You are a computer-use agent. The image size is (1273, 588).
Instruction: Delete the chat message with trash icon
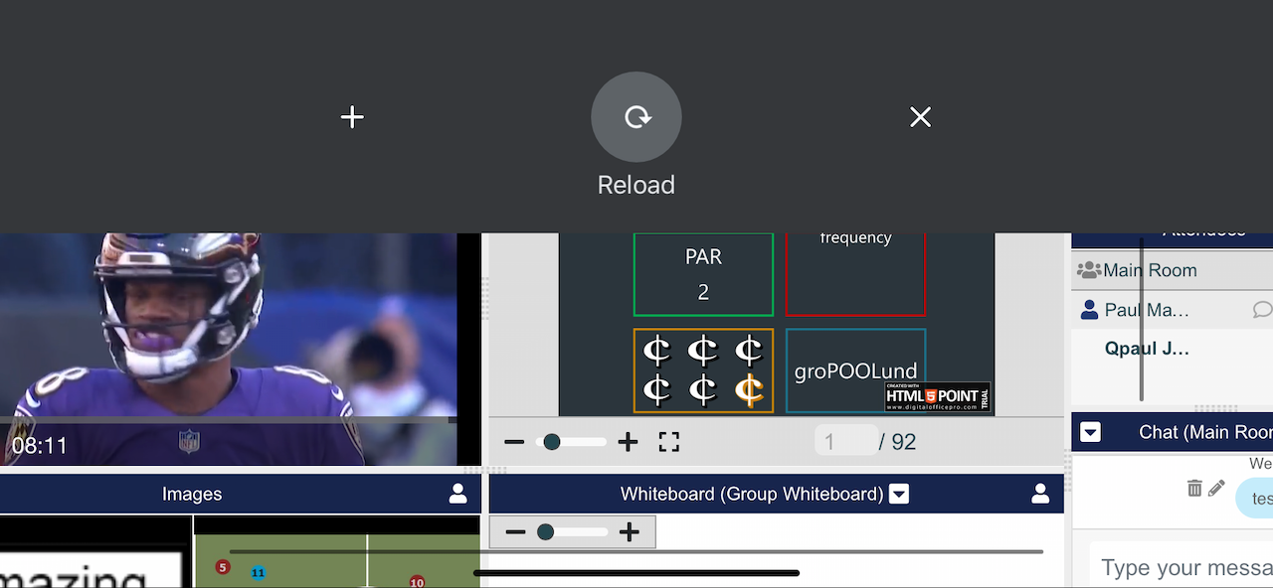(1194, 488)
